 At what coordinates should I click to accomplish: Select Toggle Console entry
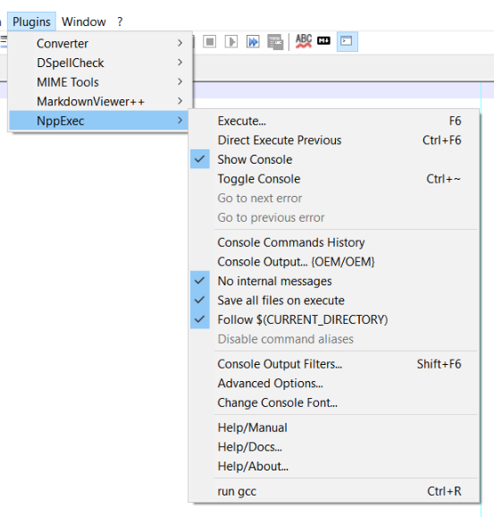[x=334, y=179]
